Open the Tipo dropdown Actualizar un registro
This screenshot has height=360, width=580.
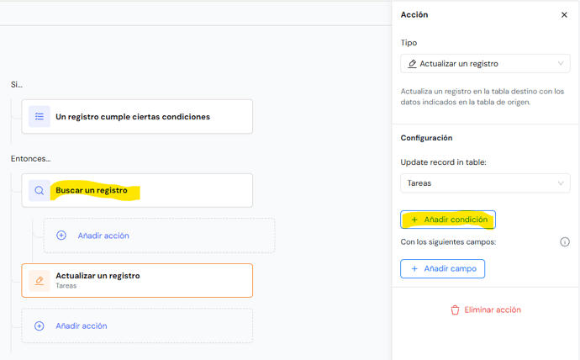point(485,64)
